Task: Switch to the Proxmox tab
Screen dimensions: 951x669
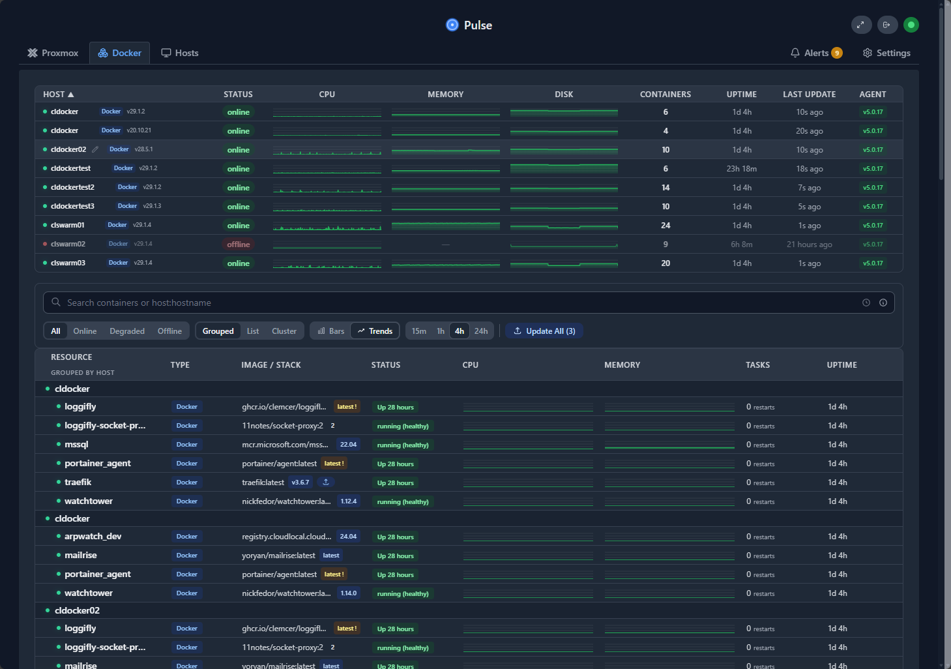Action: click(x=52, y=52)
